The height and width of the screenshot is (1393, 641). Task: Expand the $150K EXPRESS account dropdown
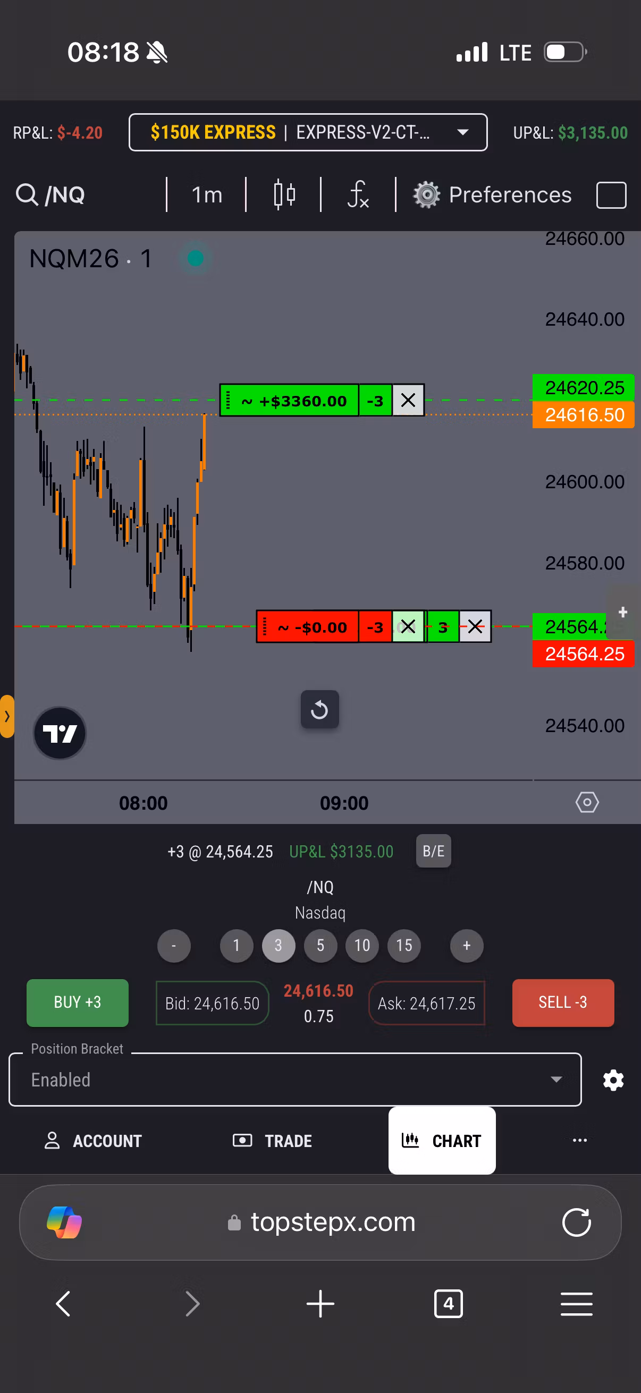click(308, 132)
